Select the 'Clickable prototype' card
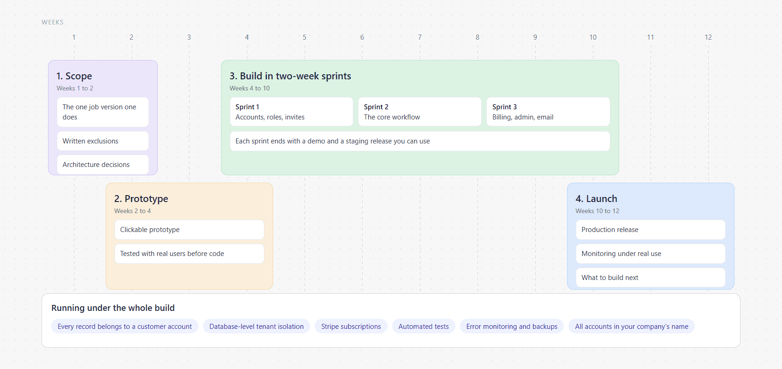 (189, 230)
